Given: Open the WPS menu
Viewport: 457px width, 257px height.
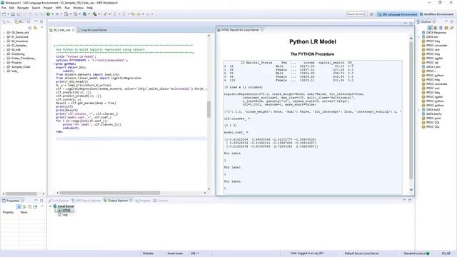Looking at the screenshot, I should (59, 8).
